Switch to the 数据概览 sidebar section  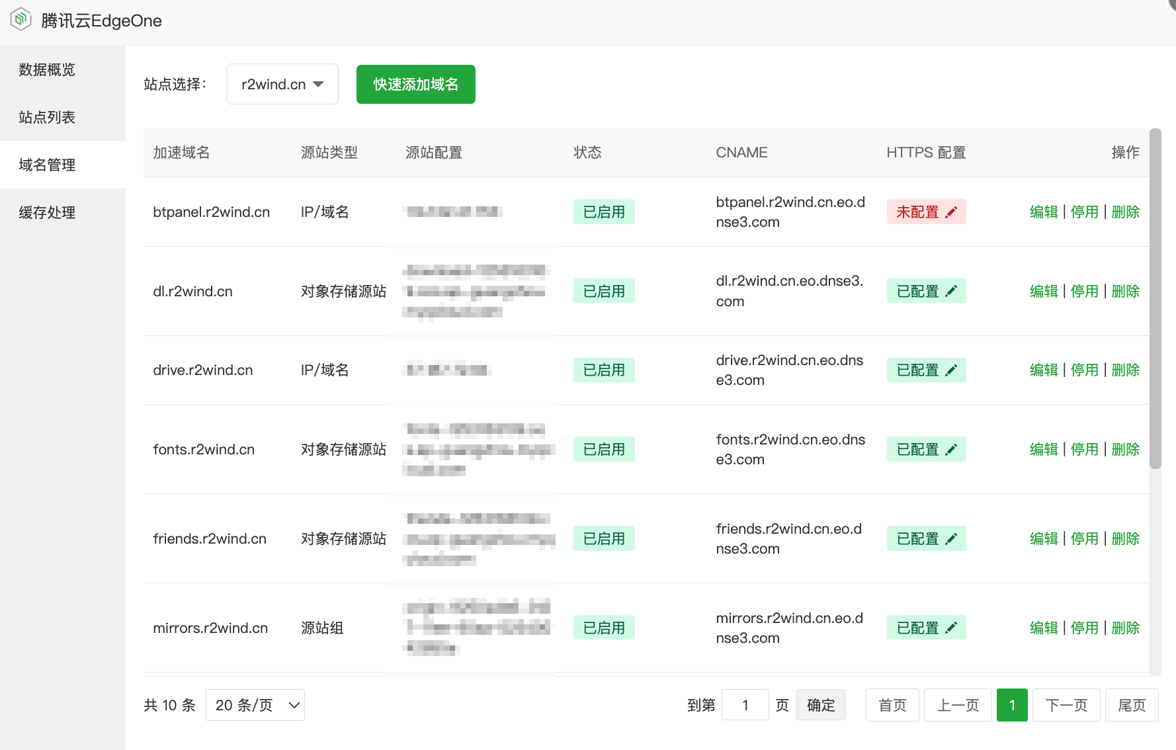coord(46,69)
